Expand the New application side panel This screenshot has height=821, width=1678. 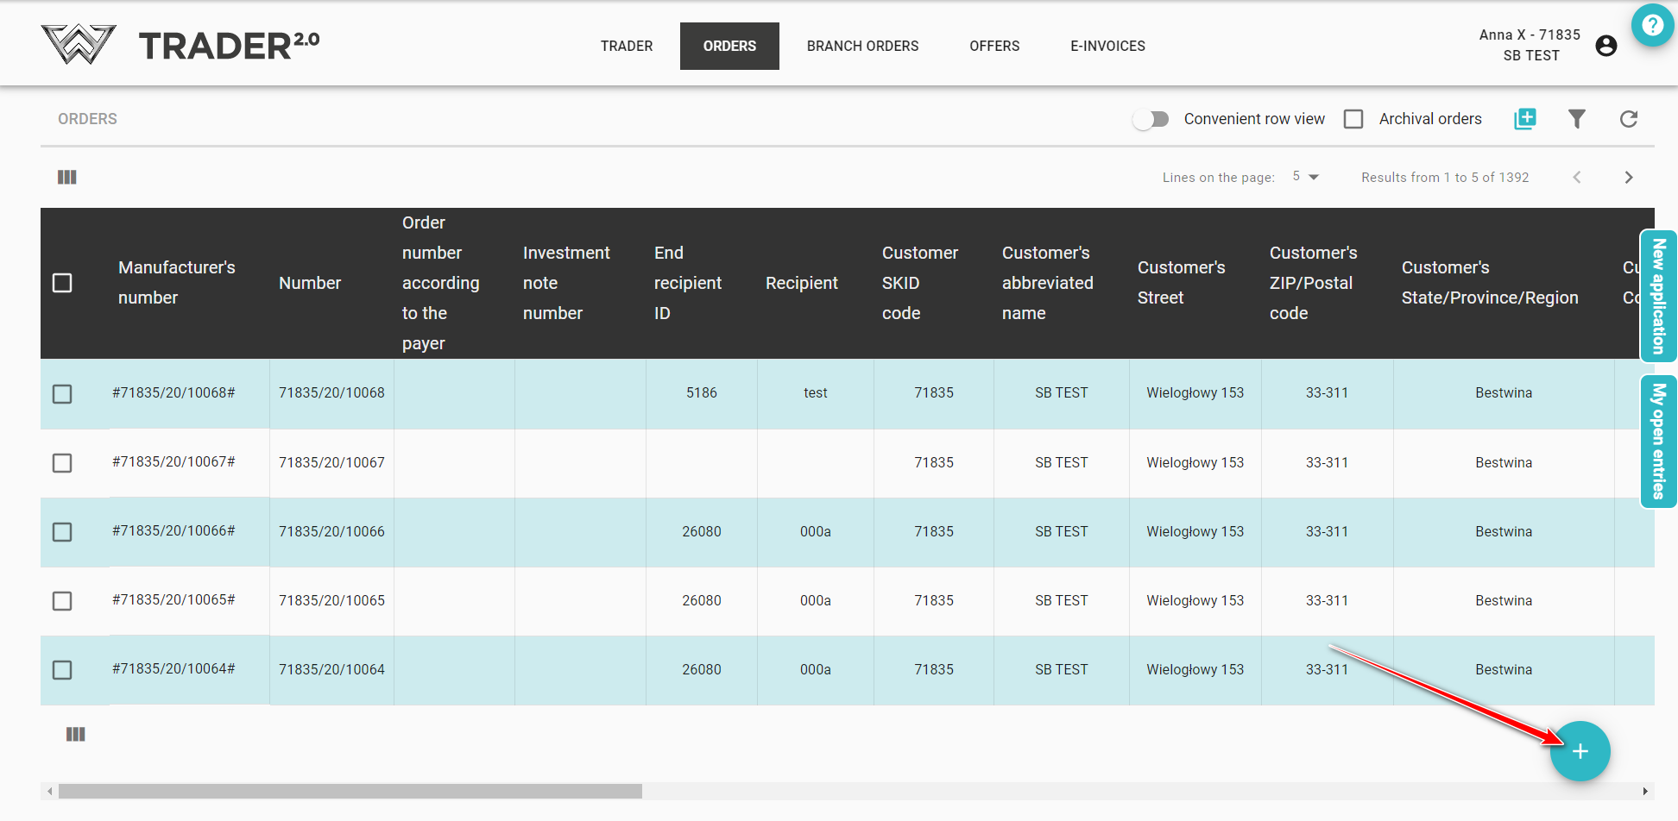point(1657,296)
